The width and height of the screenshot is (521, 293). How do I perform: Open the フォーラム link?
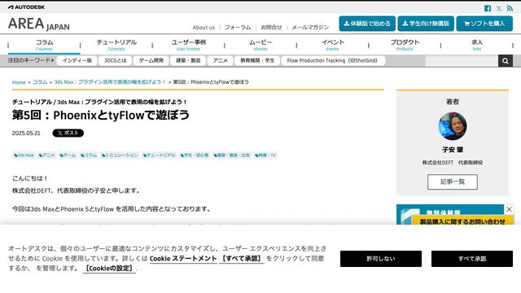[x=238, y=27]
